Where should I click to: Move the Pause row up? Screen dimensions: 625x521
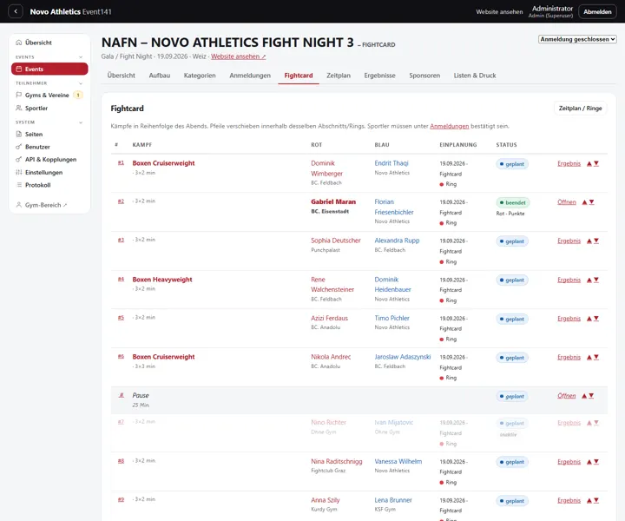(x=584, y=396)
